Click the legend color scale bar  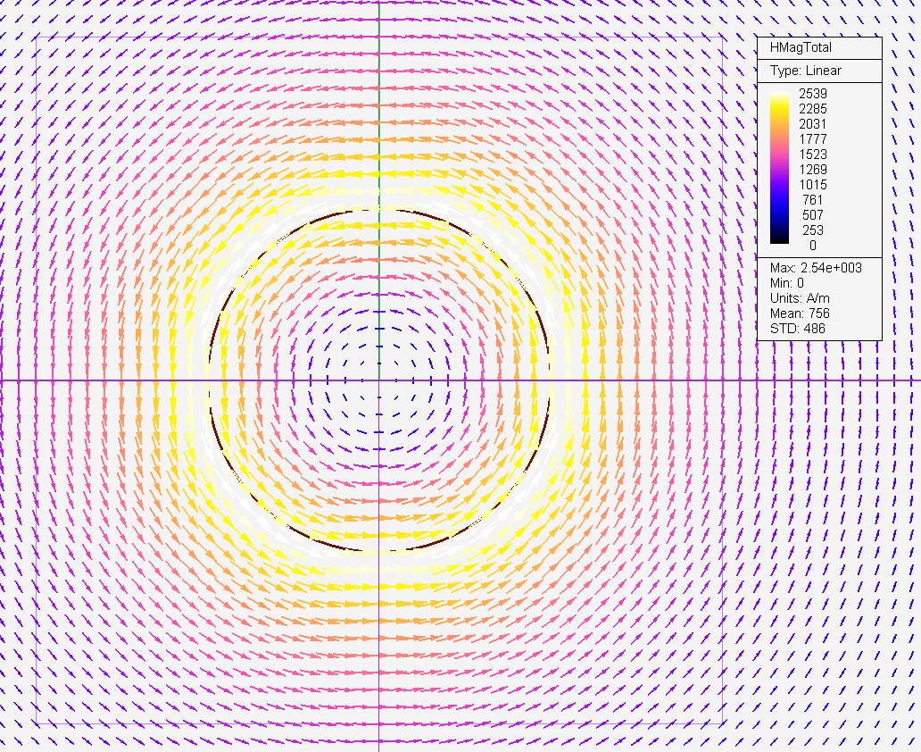[779, 168]
